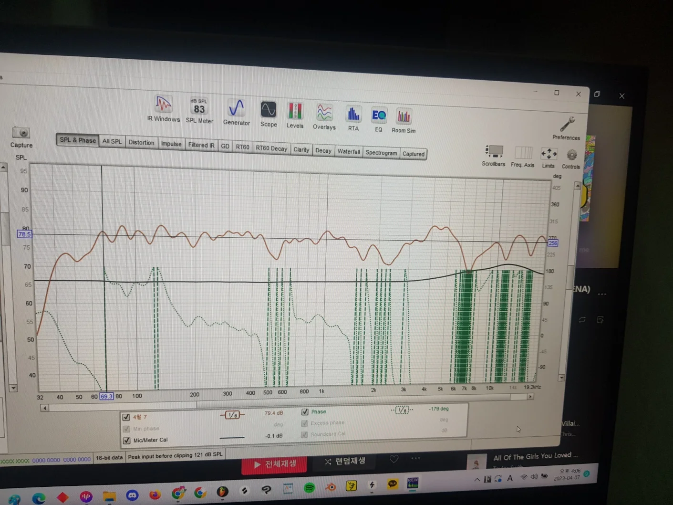The height and width of the screenshot is (505, 673).
Task: Open graph Limits settings
Action: pyautogui.click(x=549, y=158)
